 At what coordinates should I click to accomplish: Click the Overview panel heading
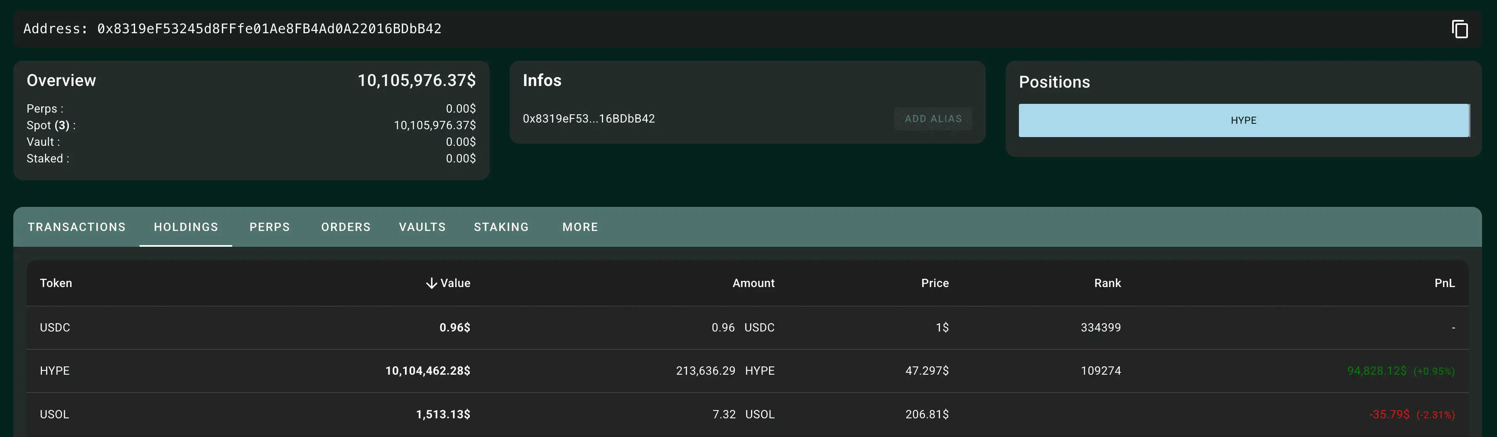tap(61, 80)
